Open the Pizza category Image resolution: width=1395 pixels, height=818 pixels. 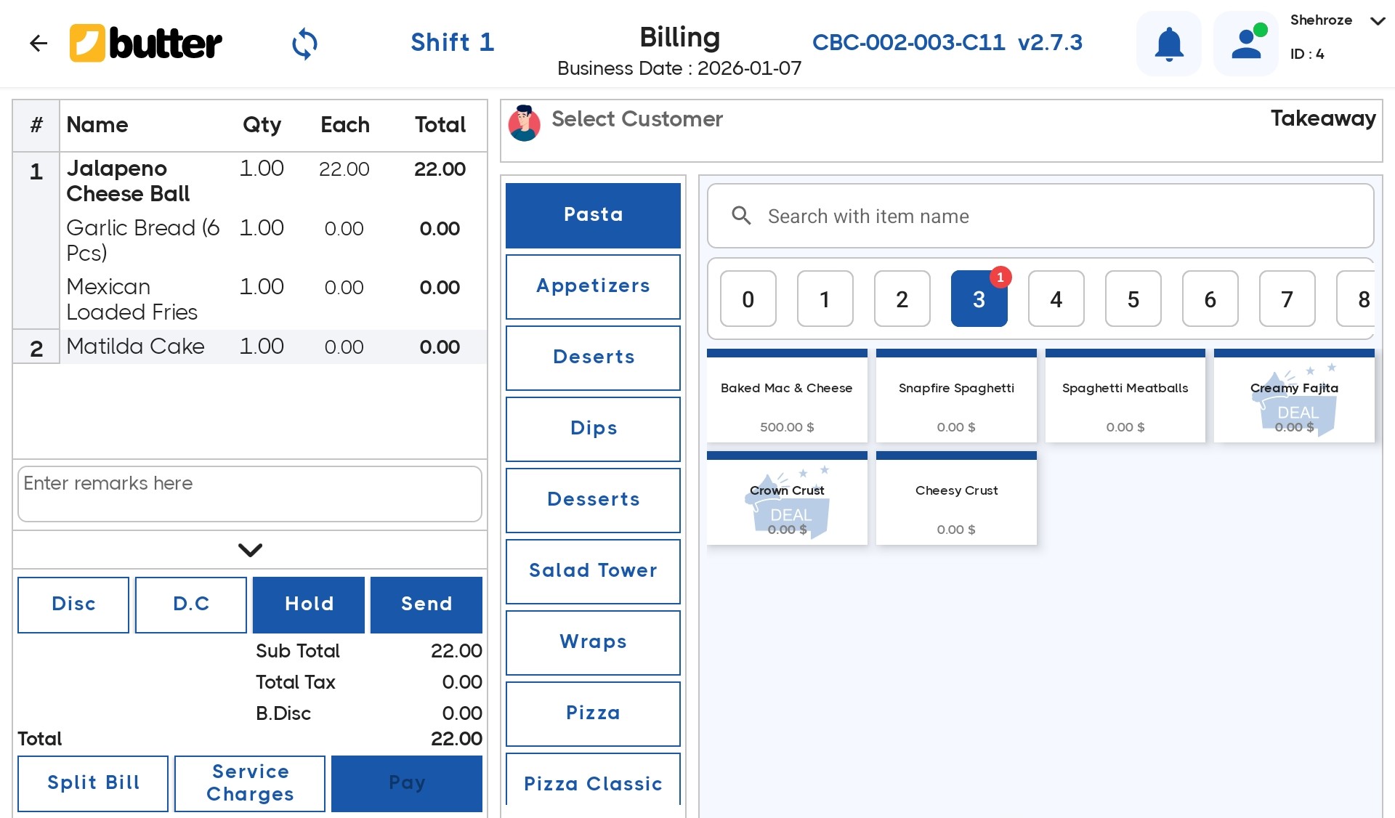tap(593, 713)
